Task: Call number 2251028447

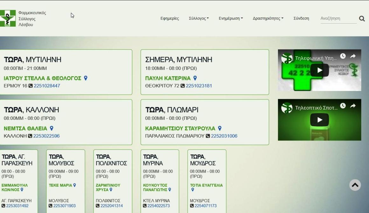Action: tap(47, 86)
